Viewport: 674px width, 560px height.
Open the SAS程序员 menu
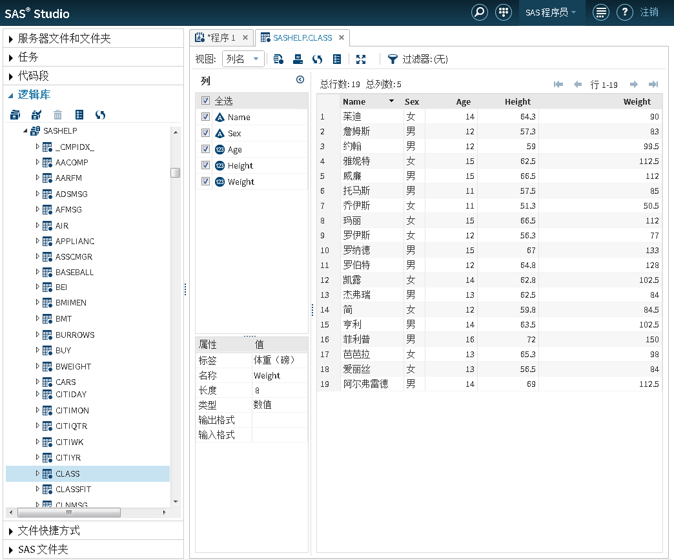point(550,12)
